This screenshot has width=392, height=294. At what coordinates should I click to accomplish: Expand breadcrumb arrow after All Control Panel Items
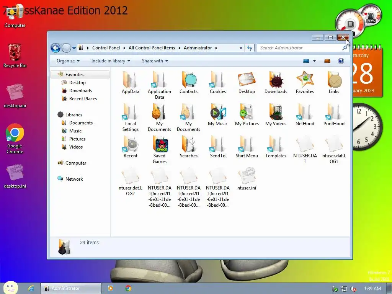[179, 48]
